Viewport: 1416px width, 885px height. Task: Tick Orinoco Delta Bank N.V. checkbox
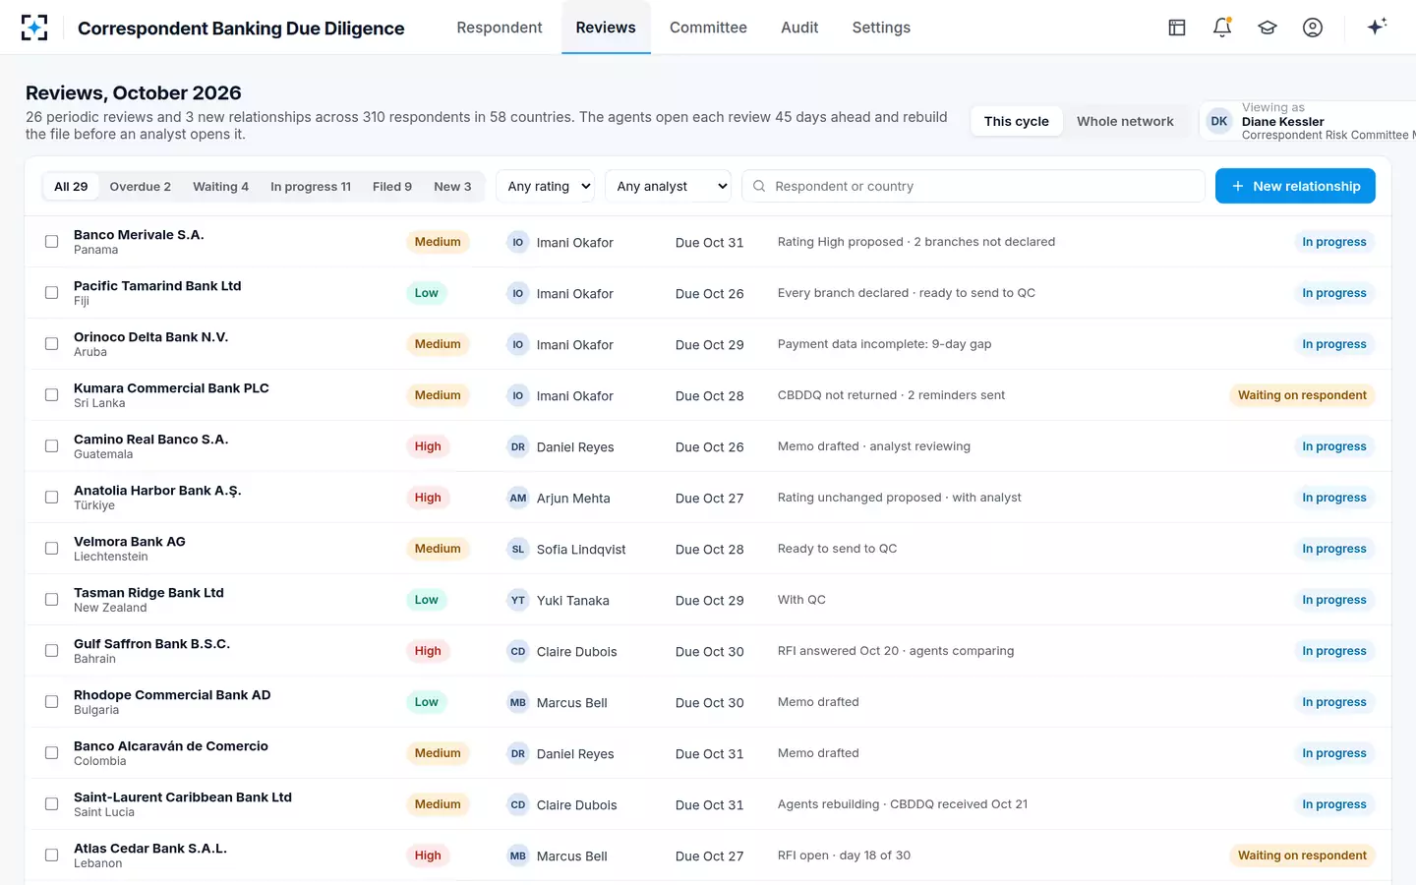pyautogui.click(x=51, y=344)
